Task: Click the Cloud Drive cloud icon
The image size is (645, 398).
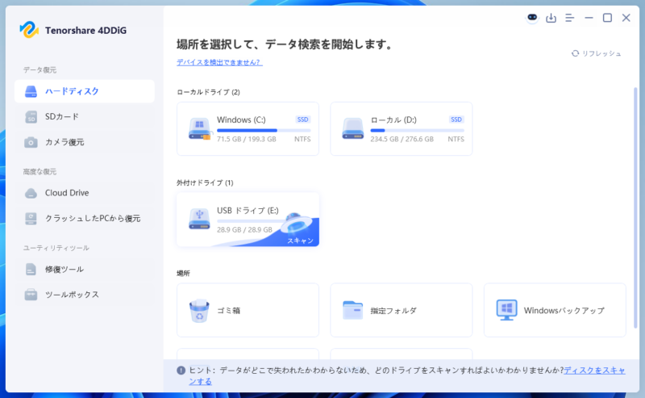Action: tap(31, 193)
